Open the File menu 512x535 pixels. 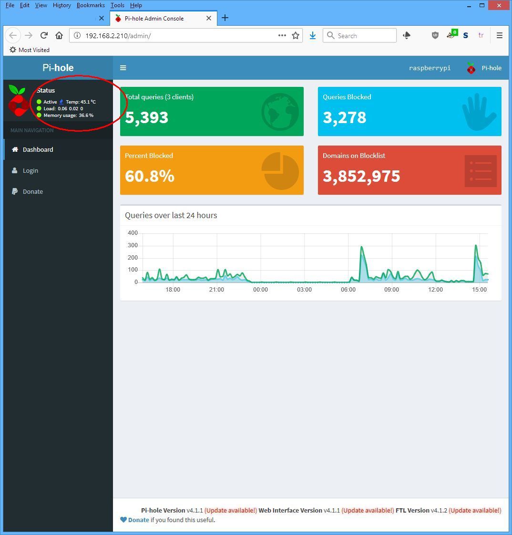[x=10, y=5]
